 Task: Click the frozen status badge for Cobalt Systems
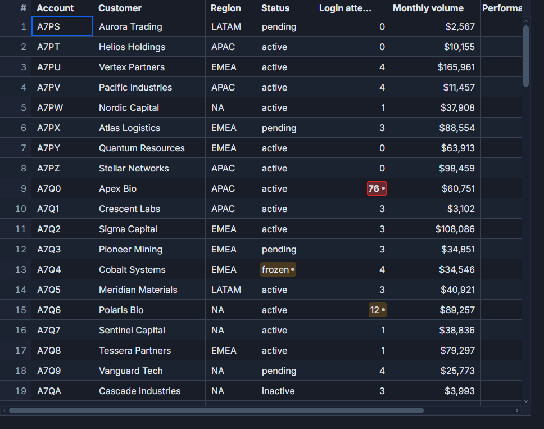point(278,269)
